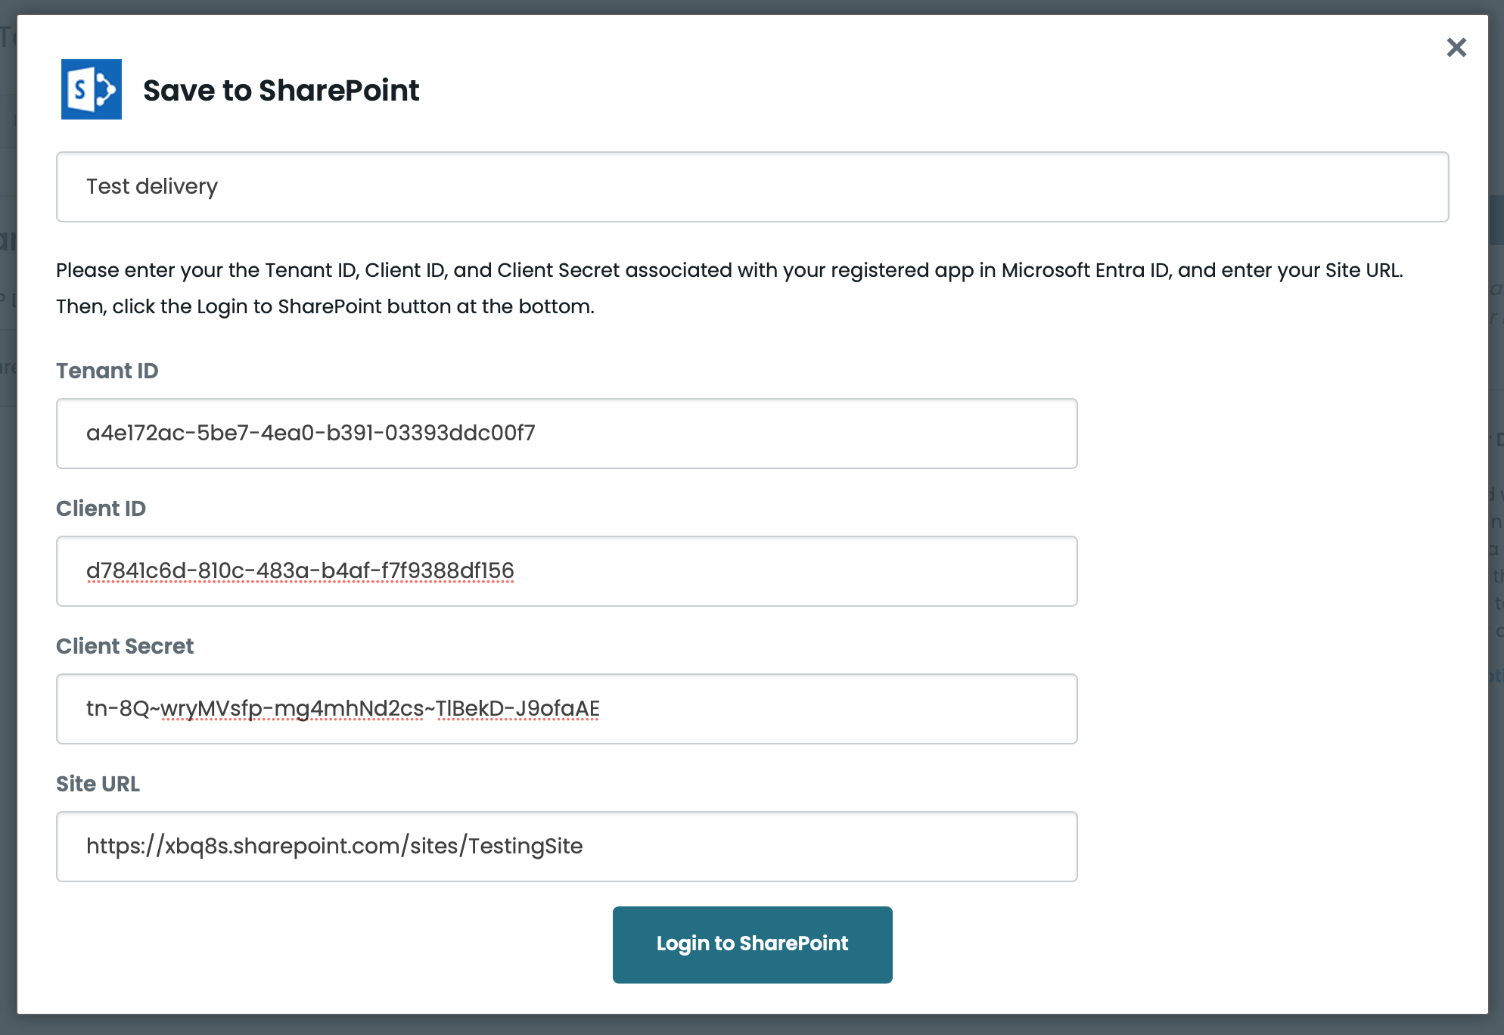The height and width of the screenshot is (1035, 1504).
Task: Click the "Then, click the Login" instruction line
Action: (325, 306)
